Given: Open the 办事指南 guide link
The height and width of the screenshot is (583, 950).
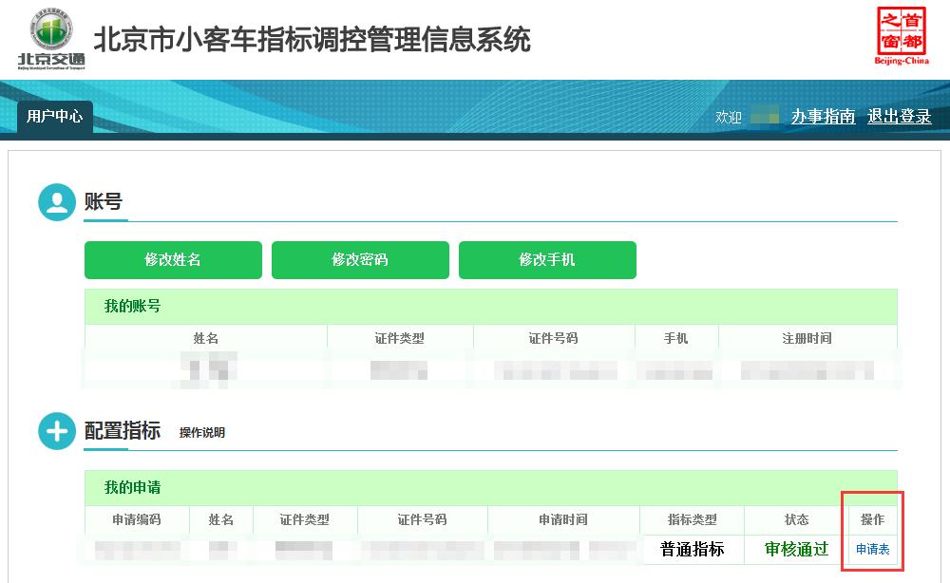Looking at the screenshot, I should (x=822, y=116).
